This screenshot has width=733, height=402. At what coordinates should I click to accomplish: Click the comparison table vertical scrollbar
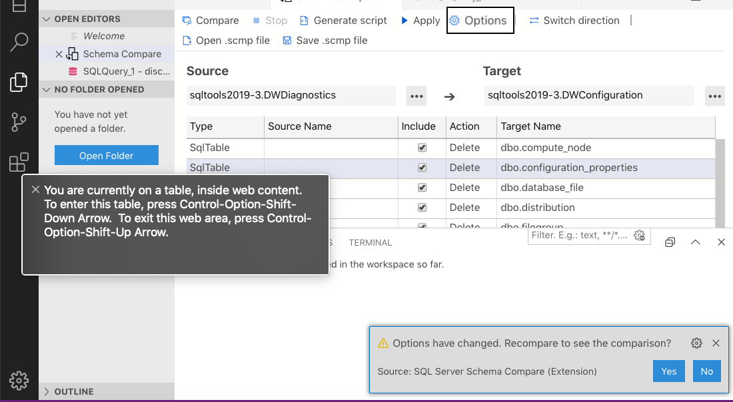pyautogui.click(x=720, y=183)
